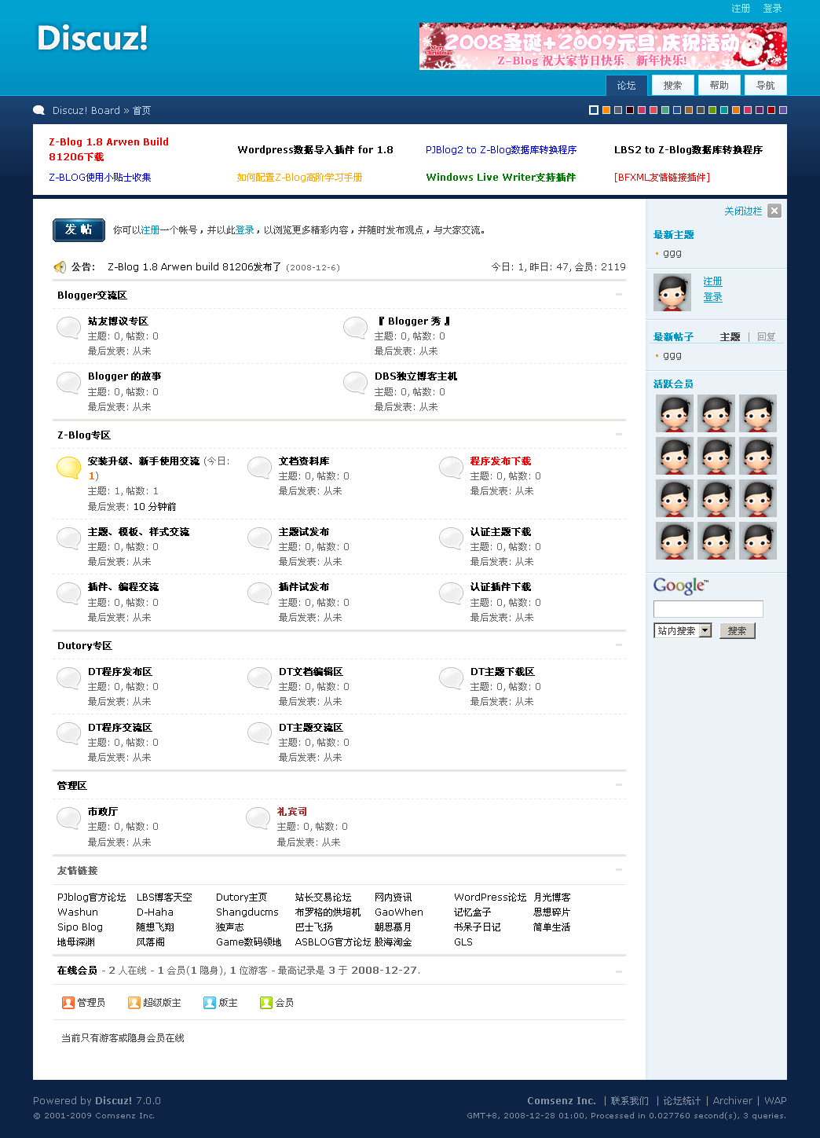
Task: Click the bubble icon for 认证插件下载 forum
Action: click(452, 593)
